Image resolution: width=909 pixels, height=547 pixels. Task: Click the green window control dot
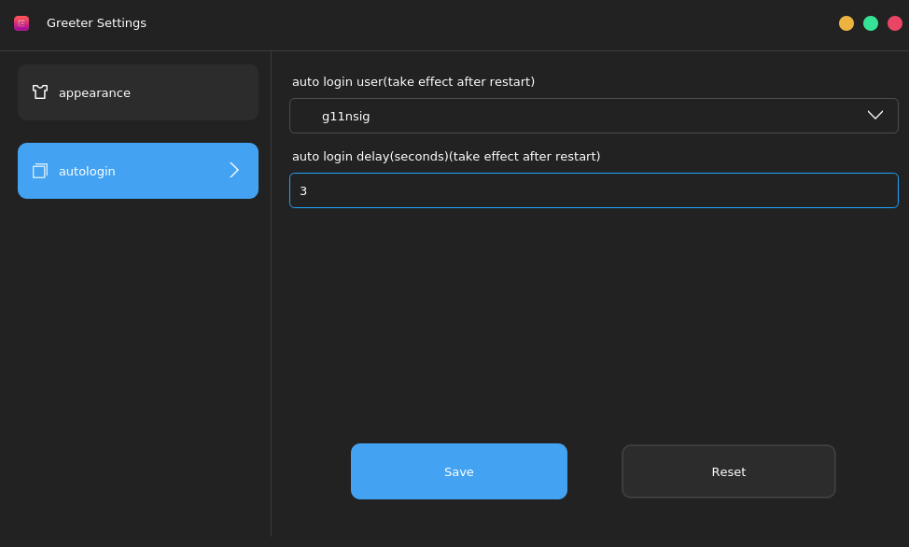coord(870,23)
